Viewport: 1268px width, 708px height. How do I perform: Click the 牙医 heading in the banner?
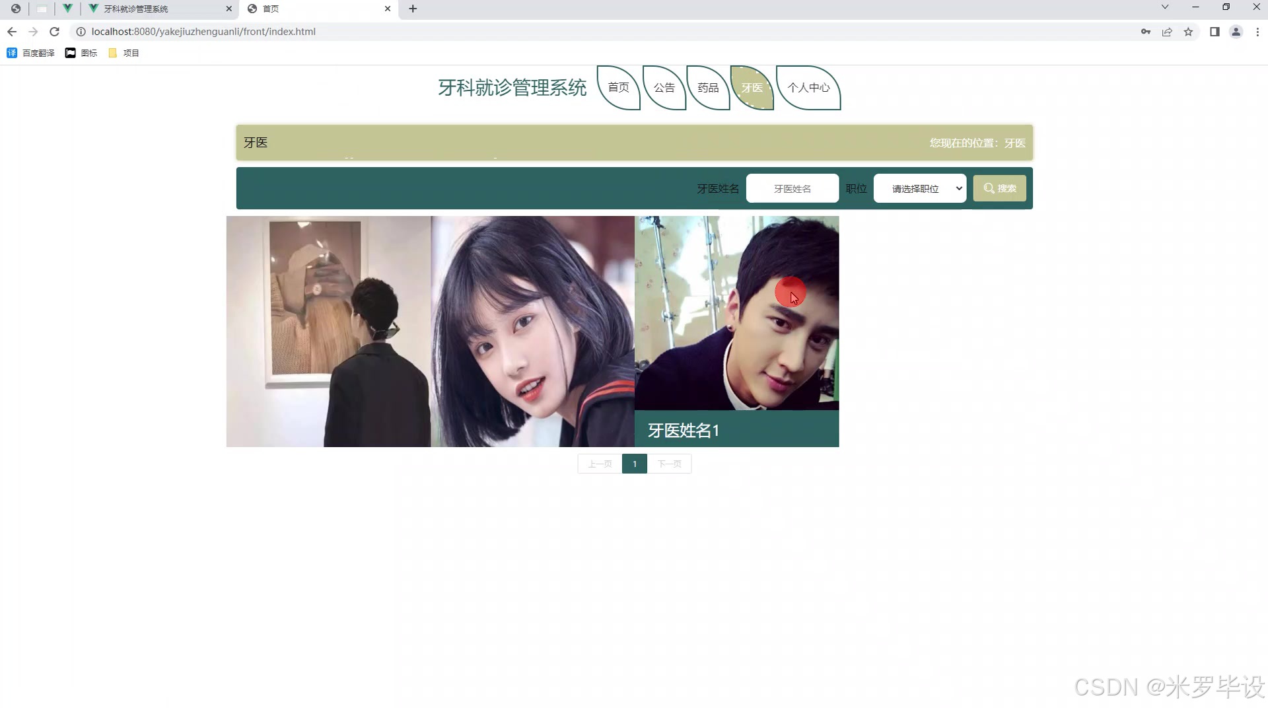tap(256, 143)
